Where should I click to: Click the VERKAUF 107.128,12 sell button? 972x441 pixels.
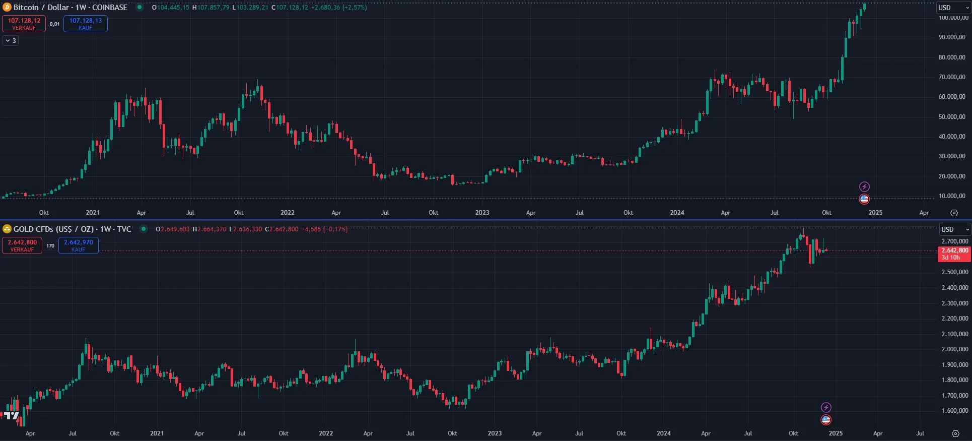click(24, 24)
